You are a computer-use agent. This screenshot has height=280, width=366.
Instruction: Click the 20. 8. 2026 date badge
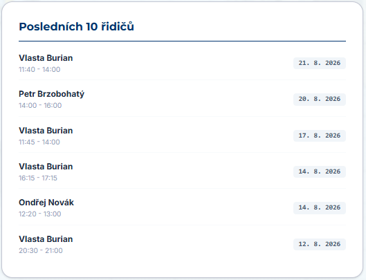pyautogui.click(x=320, y=99)
